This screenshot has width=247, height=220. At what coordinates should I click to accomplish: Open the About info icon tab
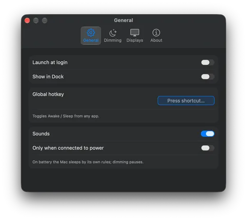pyautogui.click(x=156, y=36)
